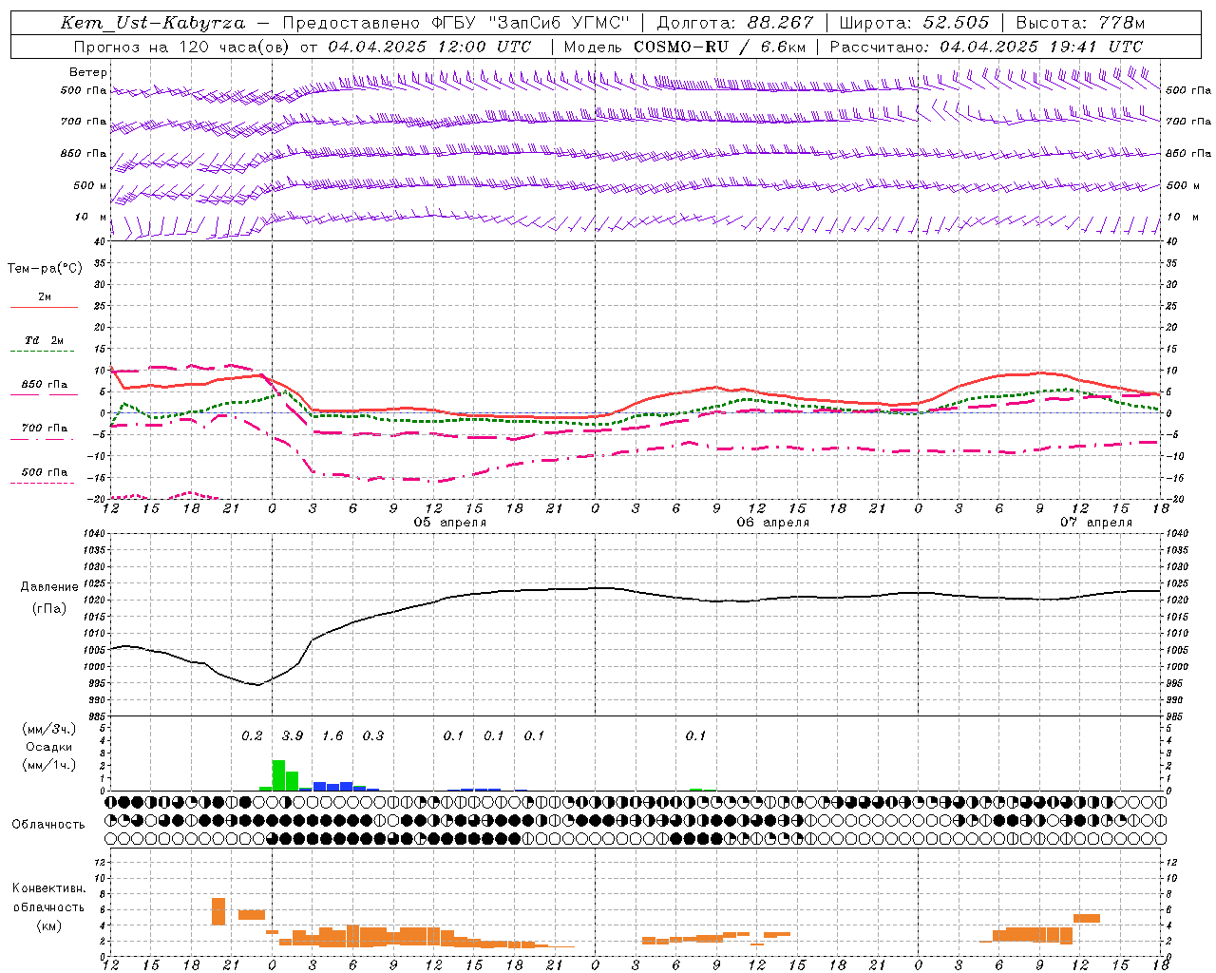Select the Высота: 778м elevation text
The image size is (1216, 973).
click(1080, 23)
